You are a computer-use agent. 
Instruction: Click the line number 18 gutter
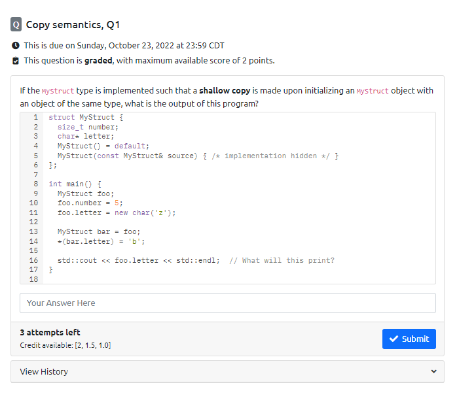pos(33,279)
